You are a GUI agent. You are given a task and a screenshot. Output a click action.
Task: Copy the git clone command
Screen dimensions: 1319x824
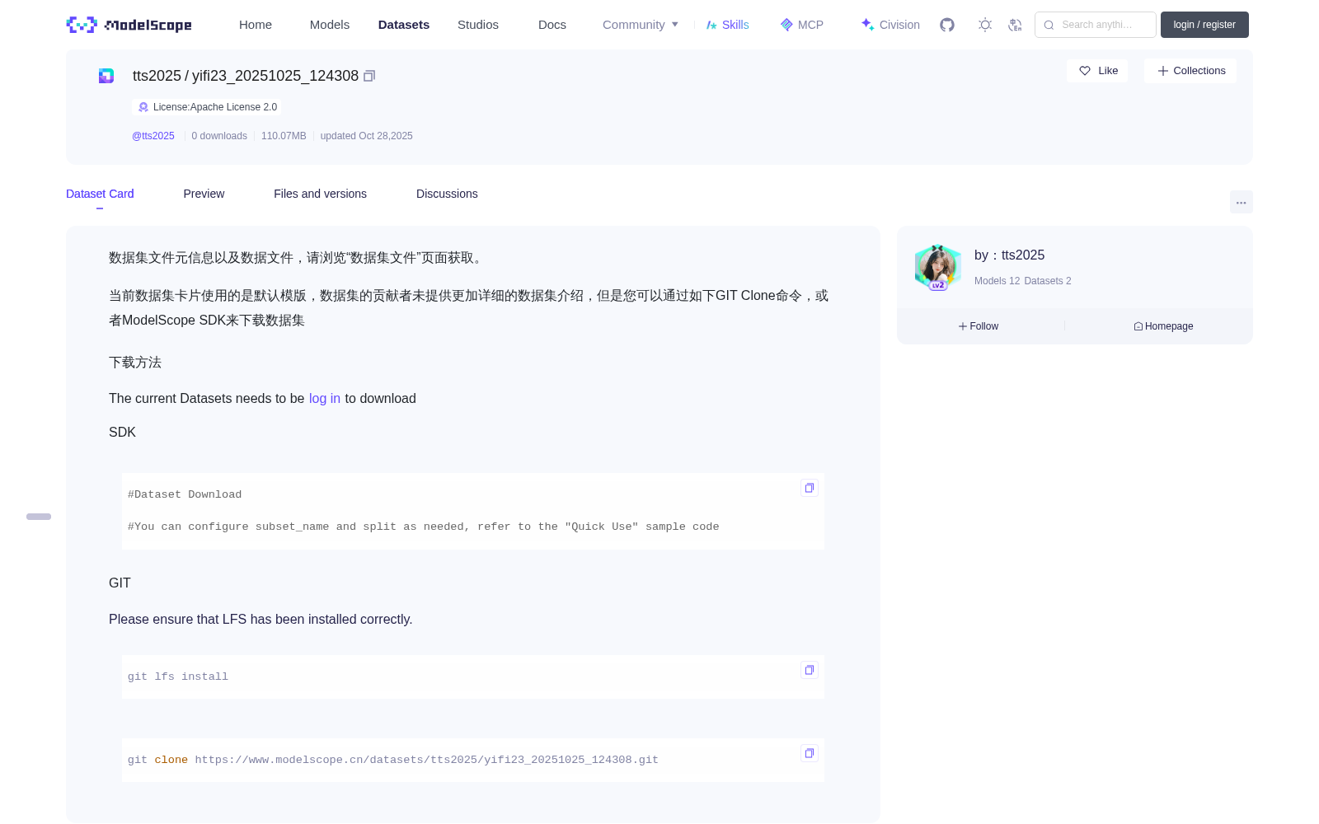point(810,753)
